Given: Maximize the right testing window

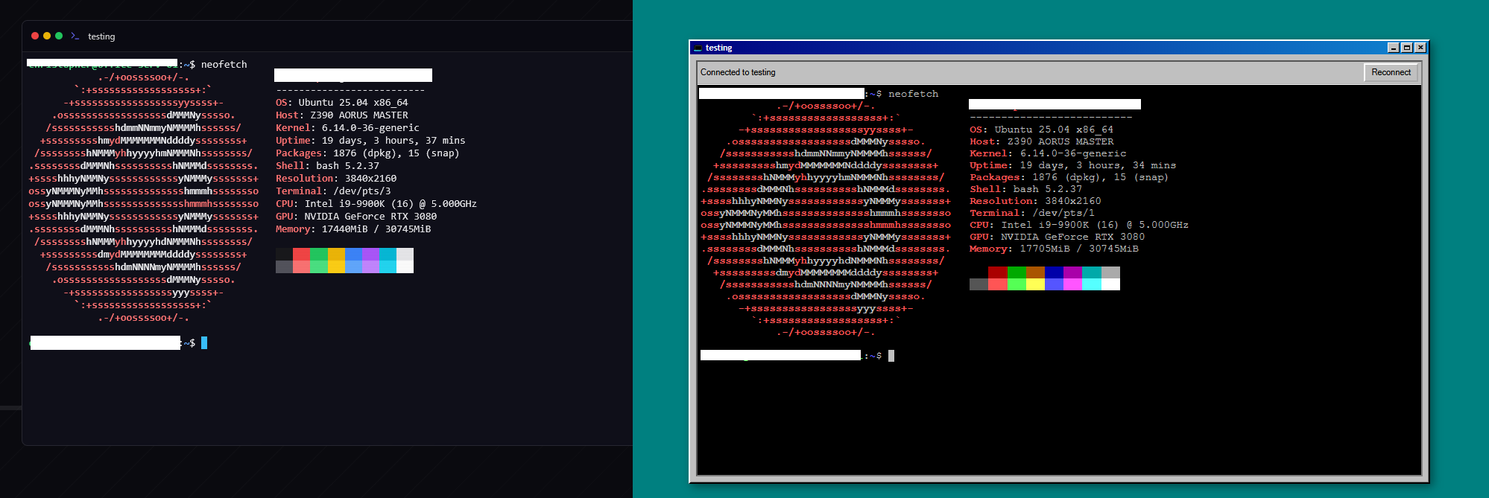Looking at the screenshot, I should point(1407,48).
